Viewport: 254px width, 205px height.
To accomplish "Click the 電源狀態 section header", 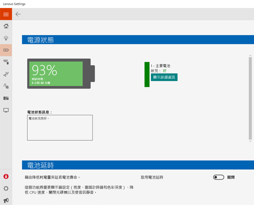I will [138, 40].
